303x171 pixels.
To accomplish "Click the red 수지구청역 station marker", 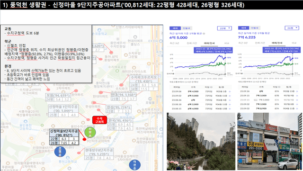I will coord(99,120).
